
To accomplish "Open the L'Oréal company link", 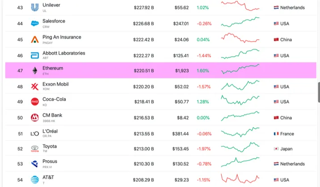I will point(50,131).
